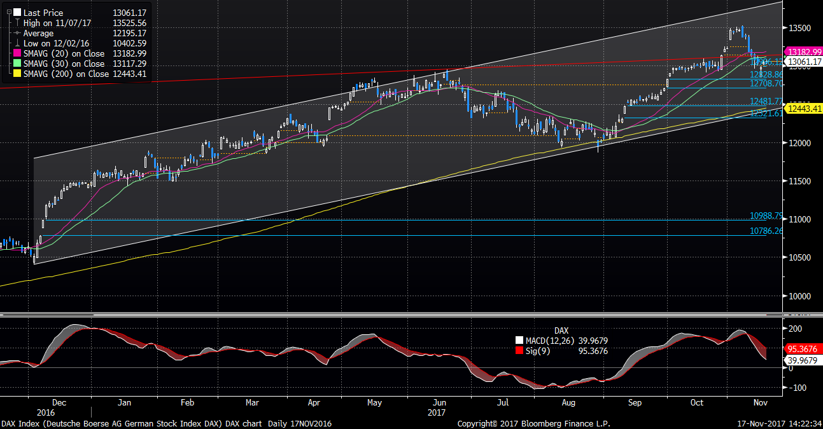This screenshot has width=823, height=429.
Task: Click the red 95.3676 MACD axis tag
Action: pyautogui.click(x=803, y=348)
